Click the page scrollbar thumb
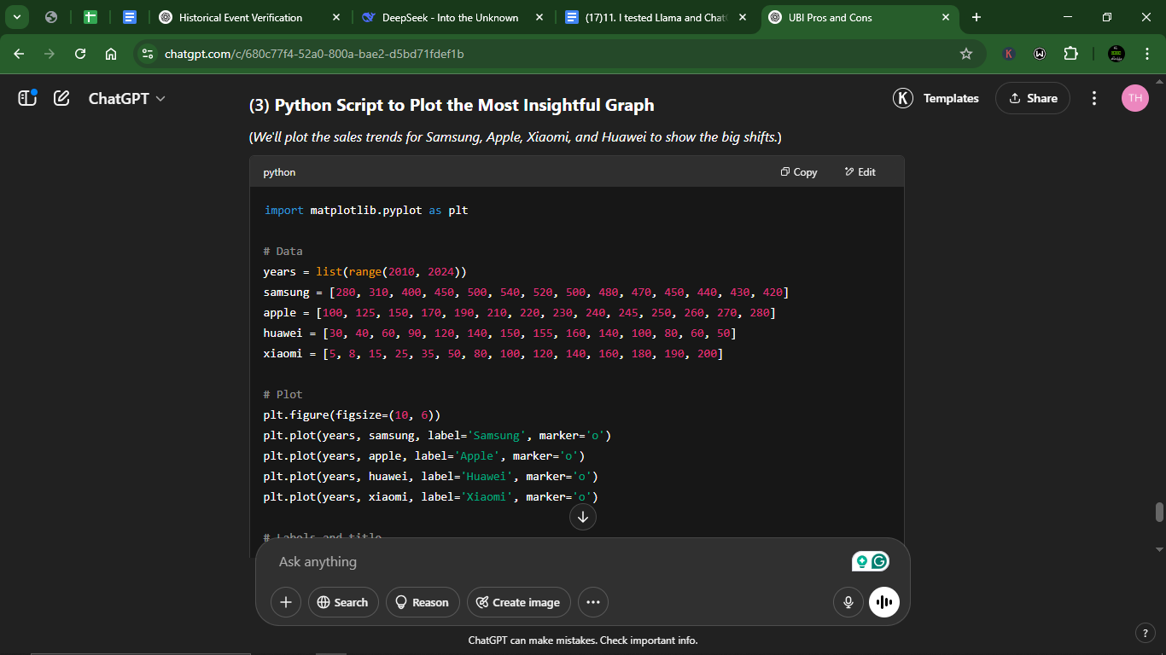This screenshot has width=1166, height=655. click(x=1159, y=512)
